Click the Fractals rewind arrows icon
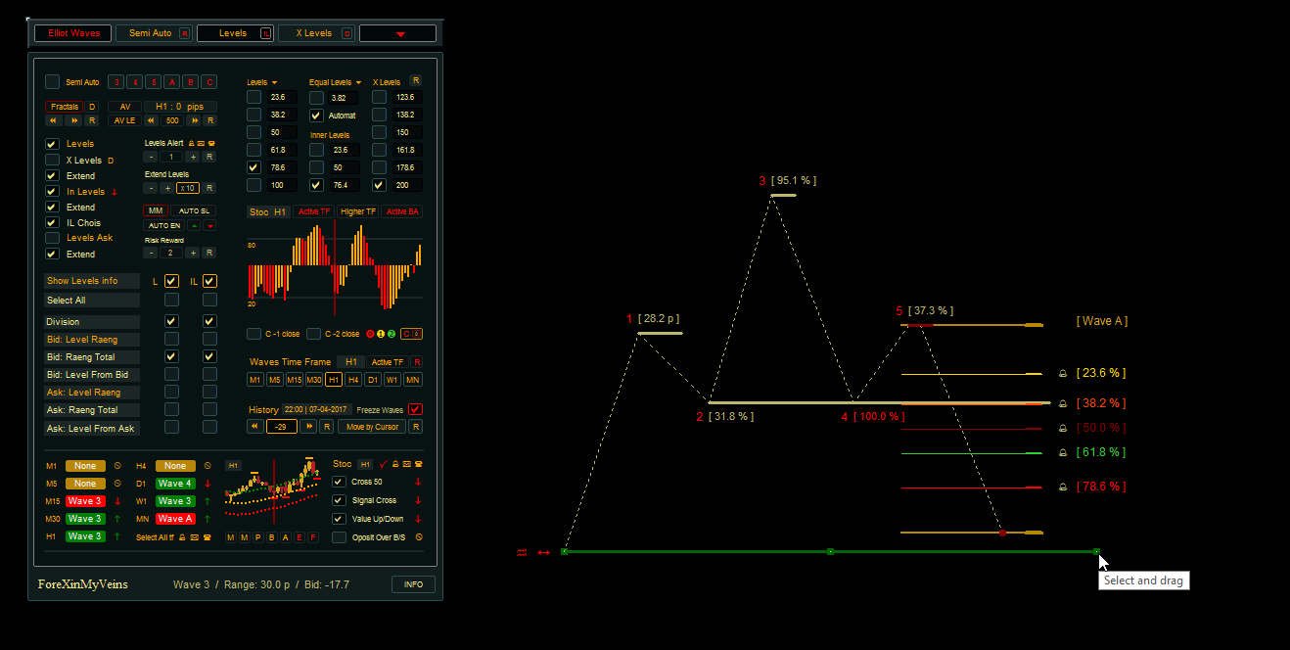This screenshot has height=650, width=1290. pos(53,120)
